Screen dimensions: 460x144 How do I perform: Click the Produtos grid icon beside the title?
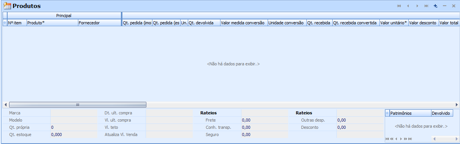7,6
